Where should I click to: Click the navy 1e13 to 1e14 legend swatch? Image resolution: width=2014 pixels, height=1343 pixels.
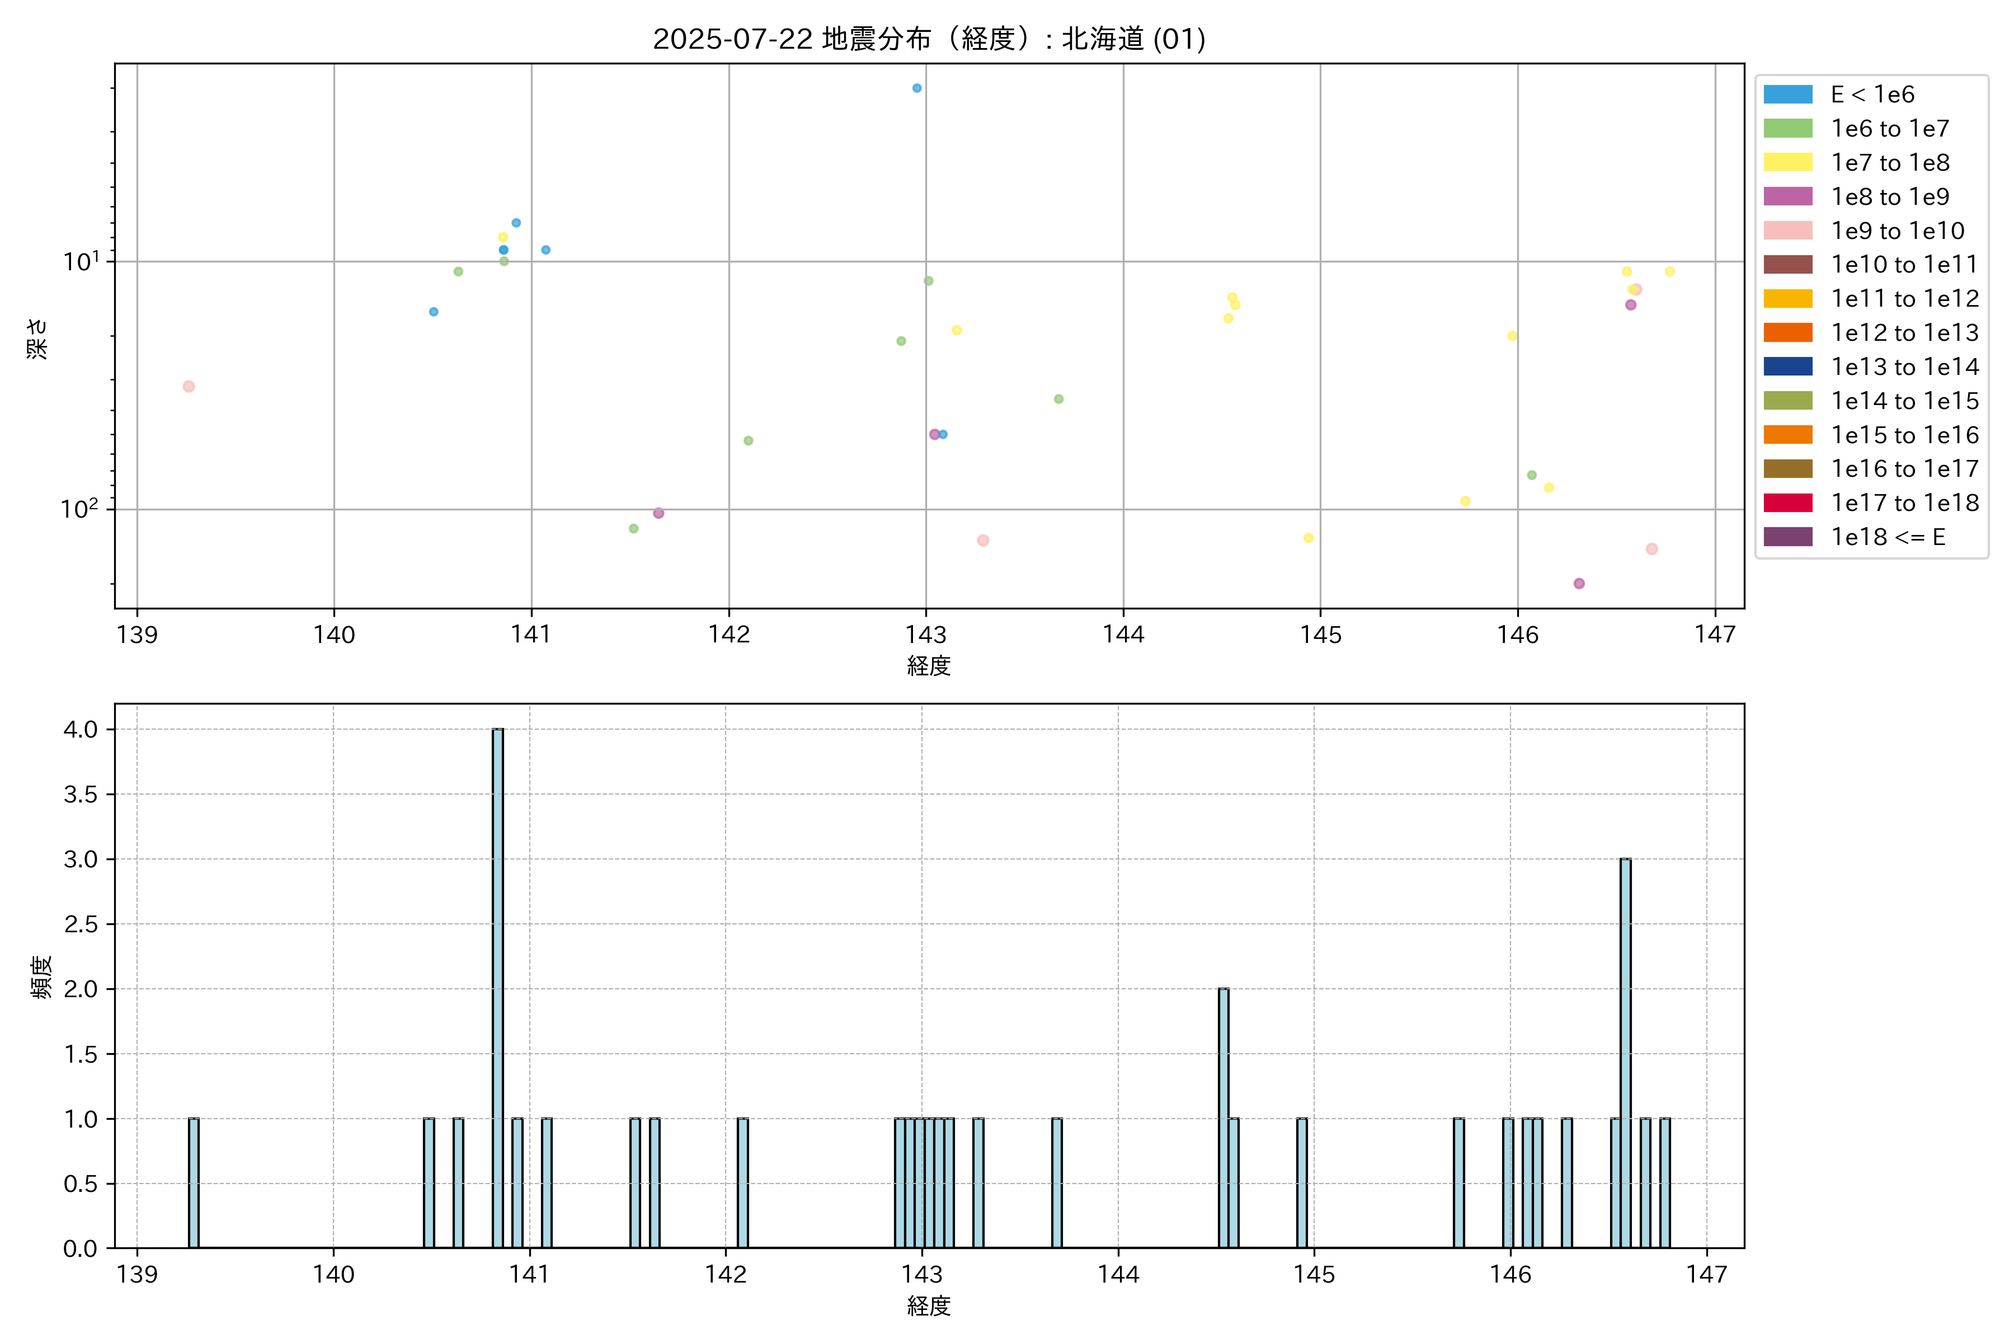1787,367
